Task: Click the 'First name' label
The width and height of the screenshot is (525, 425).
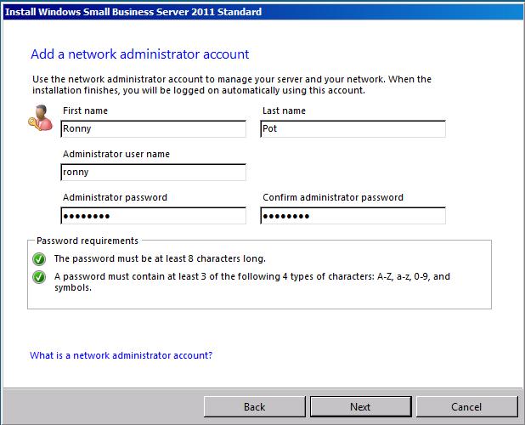Action: pos(86,110)
